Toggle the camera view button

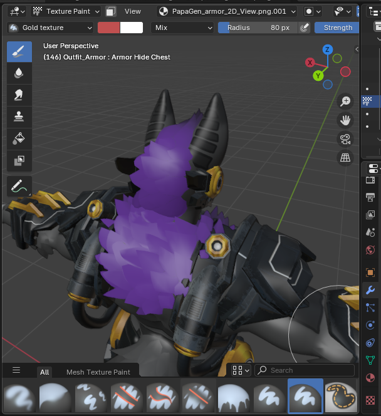[x=345, y=139]
